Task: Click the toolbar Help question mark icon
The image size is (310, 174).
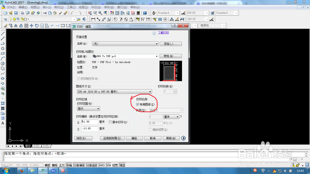Action: 145,13
